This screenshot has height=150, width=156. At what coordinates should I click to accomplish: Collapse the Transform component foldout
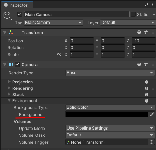click(5, 33)
